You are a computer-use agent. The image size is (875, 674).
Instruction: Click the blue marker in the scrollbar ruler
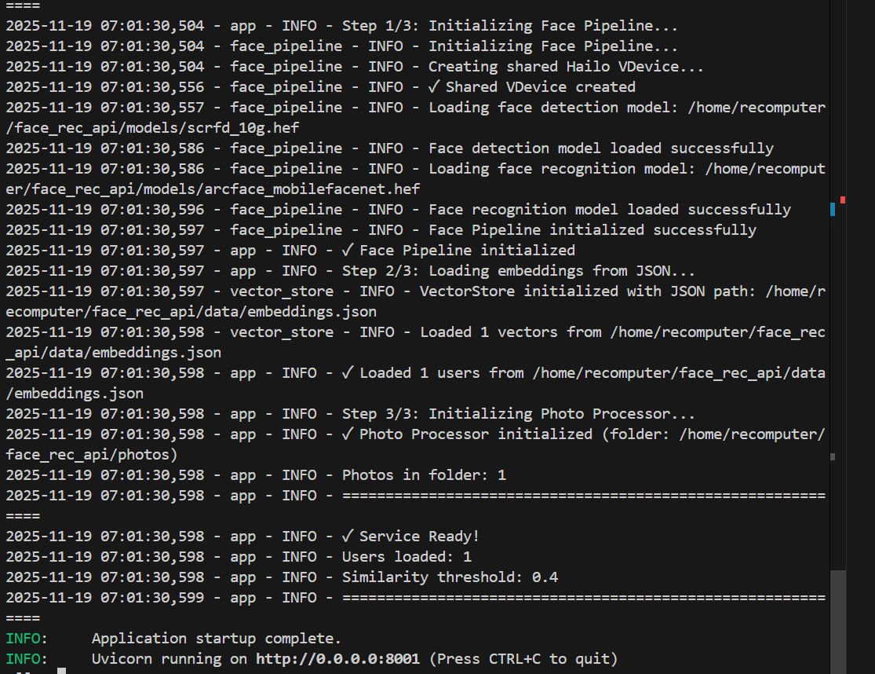point(833,209)
